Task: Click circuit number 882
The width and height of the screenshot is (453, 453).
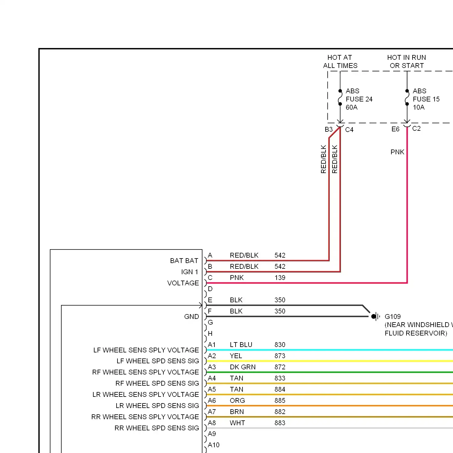Action: pos(280,412)
